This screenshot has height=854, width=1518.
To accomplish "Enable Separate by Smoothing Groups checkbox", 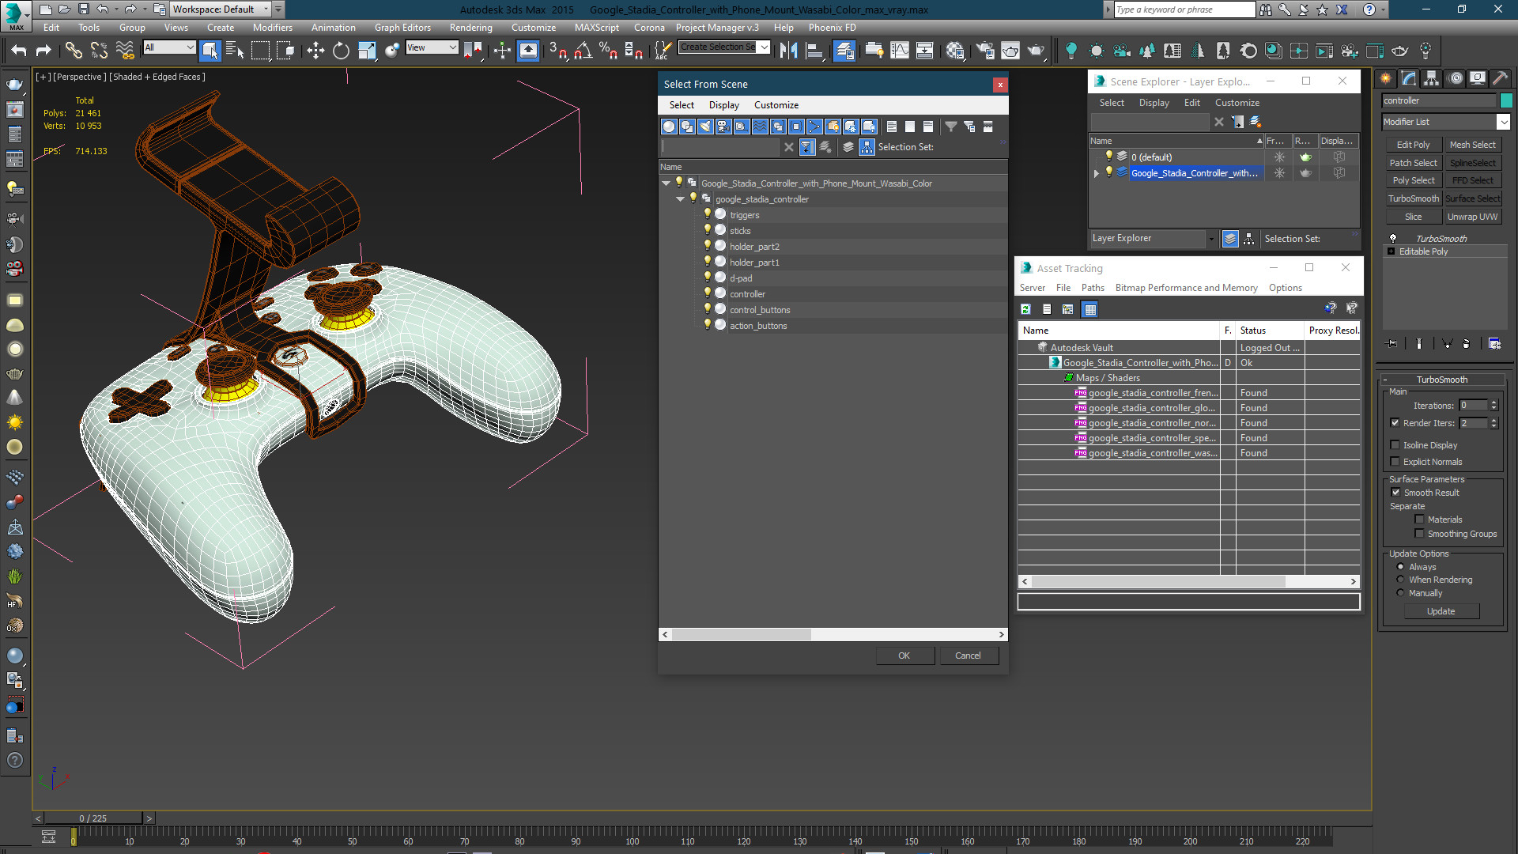I will coord(1420,534).
